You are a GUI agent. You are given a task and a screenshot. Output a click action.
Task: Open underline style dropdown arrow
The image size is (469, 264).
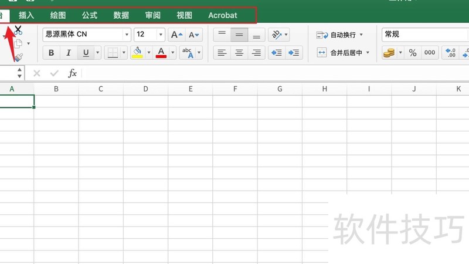[97, 53]
